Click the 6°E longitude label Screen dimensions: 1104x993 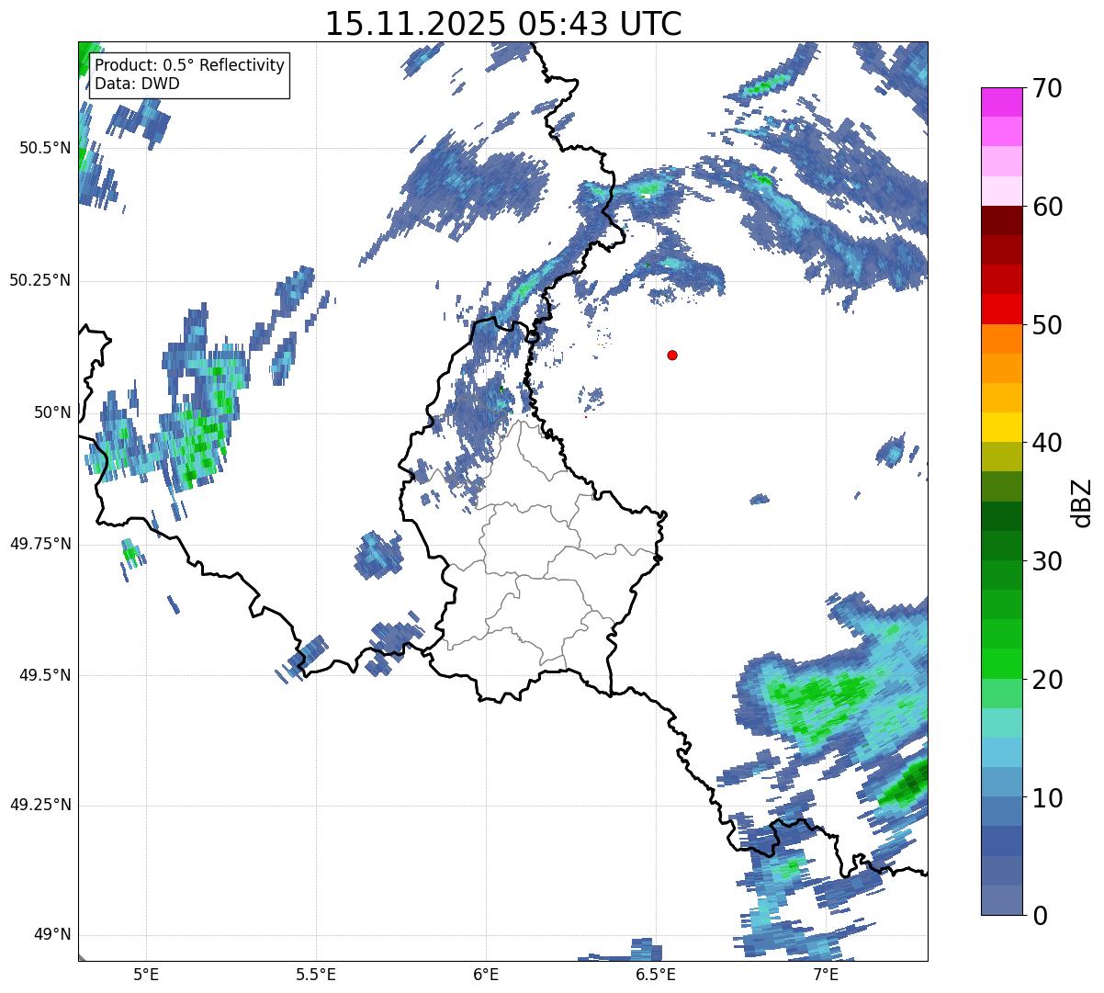(486, 974)
